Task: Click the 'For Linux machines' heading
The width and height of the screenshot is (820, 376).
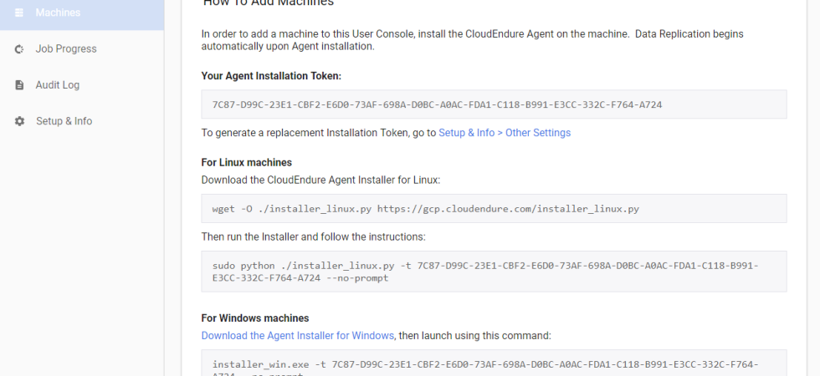Action: [246, 162]
